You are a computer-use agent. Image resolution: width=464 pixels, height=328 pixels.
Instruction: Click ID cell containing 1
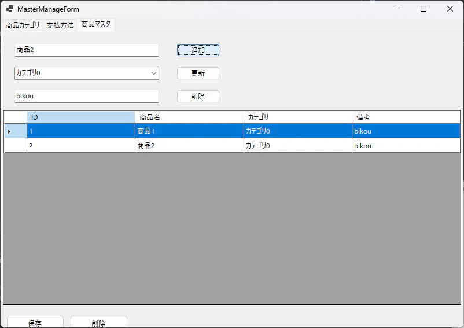(81, 131)
